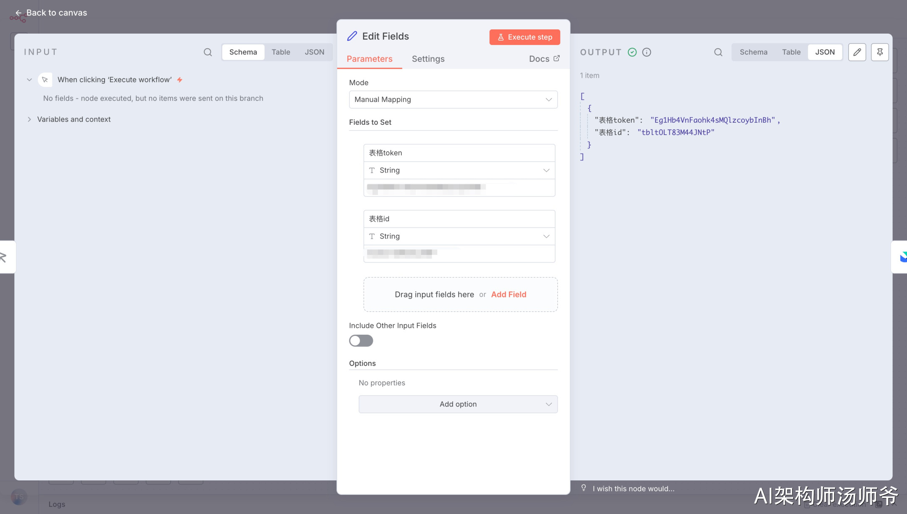Pin the output data with pin icon

[880, 52]
